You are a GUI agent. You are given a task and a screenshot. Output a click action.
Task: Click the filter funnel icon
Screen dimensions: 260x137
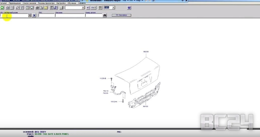pyautogui.click(x=22, y=8)
